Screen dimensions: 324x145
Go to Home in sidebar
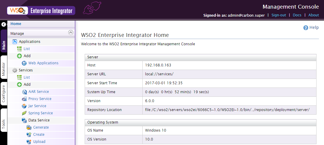tap(16, 24)
